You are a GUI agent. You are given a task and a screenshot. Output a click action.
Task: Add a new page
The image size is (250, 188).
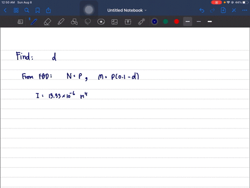click(223, 10)
